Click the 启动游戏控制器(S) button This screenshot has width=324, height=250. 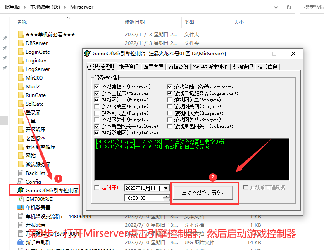203,193
